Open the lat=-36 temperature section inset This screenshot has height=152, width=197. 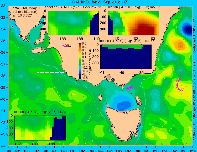133,23
